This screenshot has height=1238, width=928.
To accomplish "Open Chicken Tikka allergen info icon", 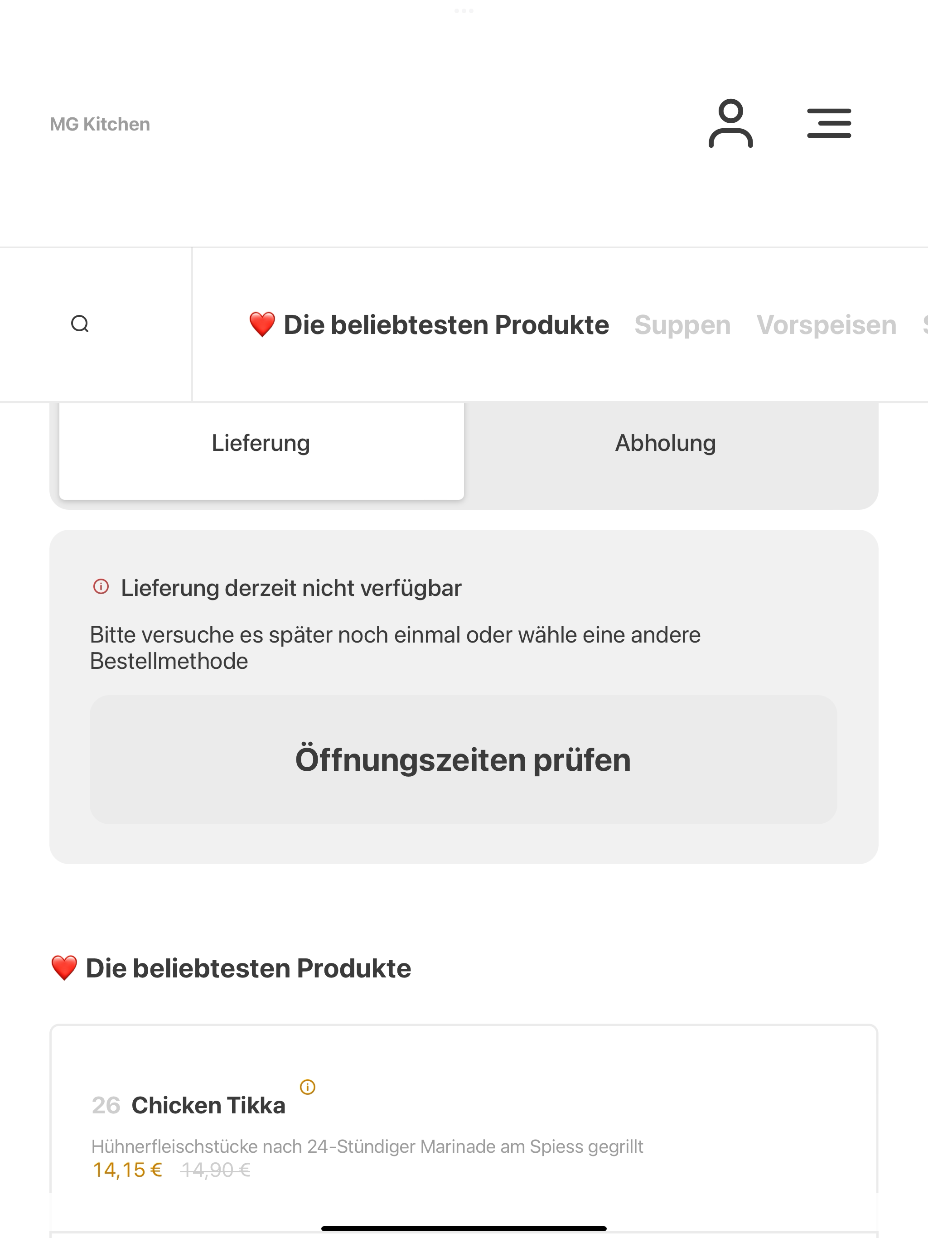I will 308,1087.
